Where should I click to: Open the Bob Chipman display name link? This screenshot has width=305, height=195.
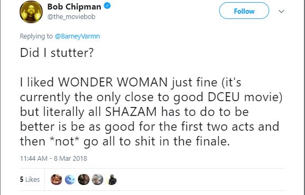click(x=74, y=7)
